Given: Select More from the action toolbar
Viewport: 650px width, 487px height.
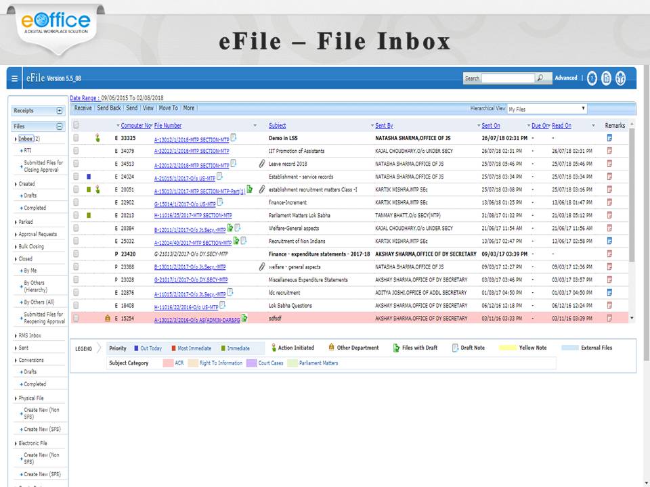Looking at the screenshot, I should [x=189, y=108].
